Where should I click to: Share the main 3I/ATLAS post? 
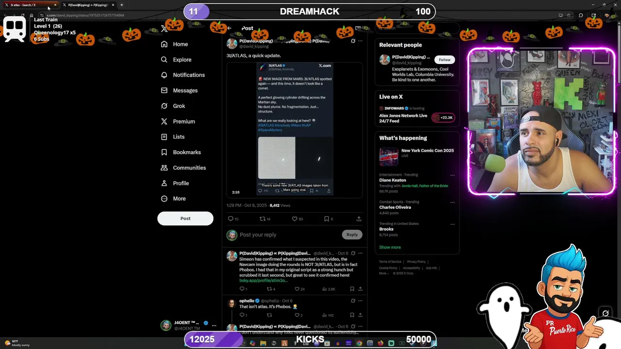(x=359, y=219)
